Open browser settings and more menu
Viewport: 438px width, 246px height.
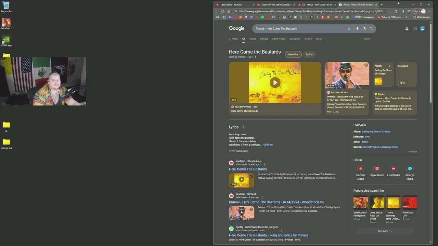point(429,11)
